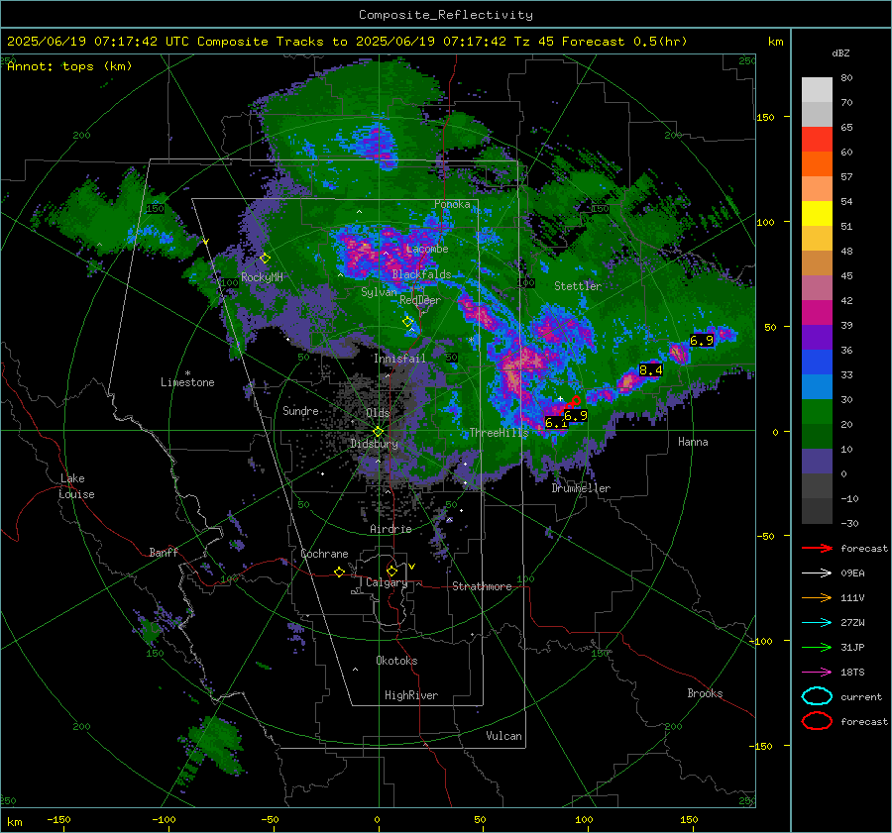Click the Cochrane label
The width and height of the screenshot is (892, 833).
click(x=324, y=554)
